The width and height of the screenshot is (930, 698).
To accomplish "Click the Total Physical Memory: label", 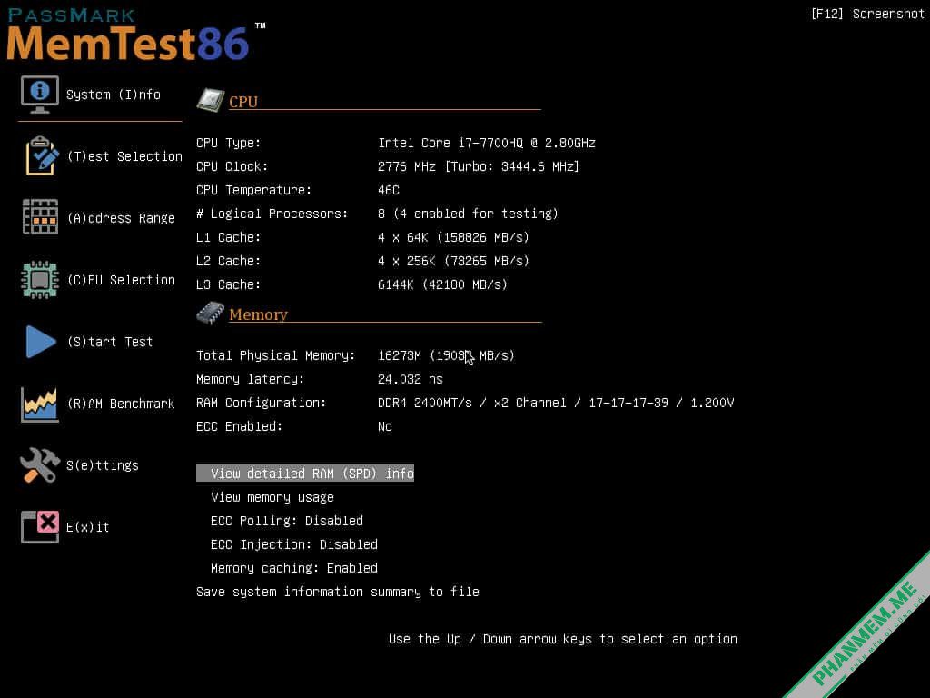I will 276,355.
